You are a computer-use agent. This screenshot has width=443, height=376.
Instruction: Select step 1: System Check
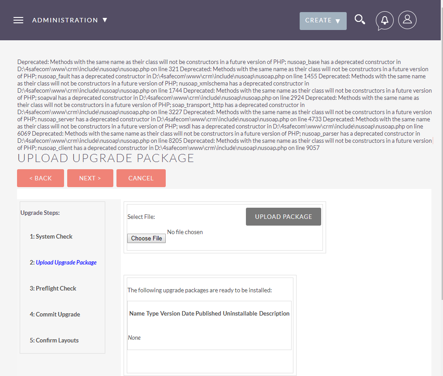point(51,236)
